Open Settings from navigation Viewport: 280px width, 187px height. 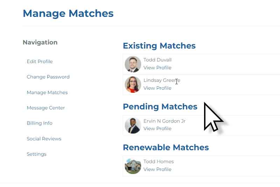coord(36,154)
